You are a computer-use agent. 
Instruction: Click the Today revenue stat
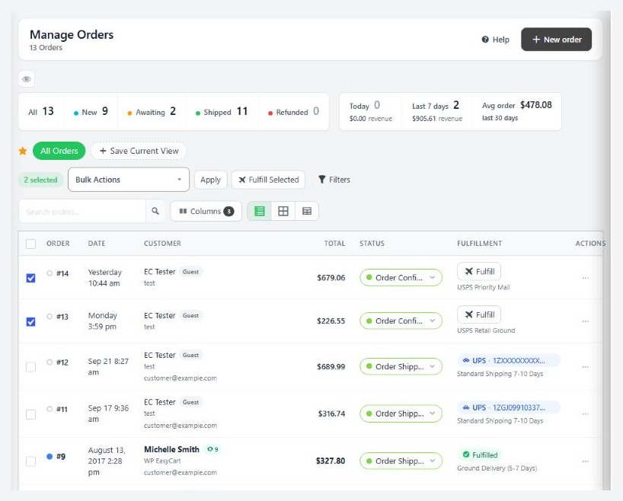pyautogui.click(x=371, y=111)
